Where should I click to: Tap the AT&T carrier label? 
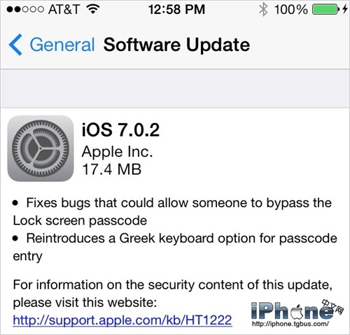point(64,10)
